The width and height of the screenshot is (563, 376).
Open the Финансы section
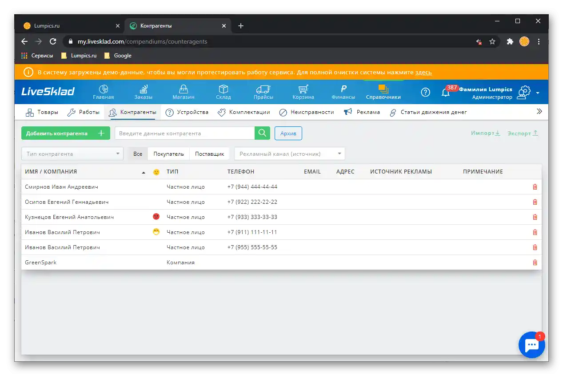tap(343, 92)
